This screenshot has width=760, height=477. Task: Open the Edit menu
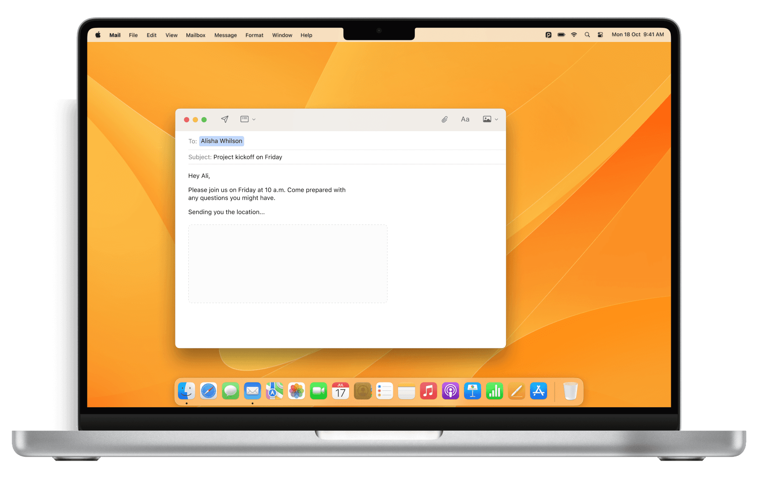152,35
